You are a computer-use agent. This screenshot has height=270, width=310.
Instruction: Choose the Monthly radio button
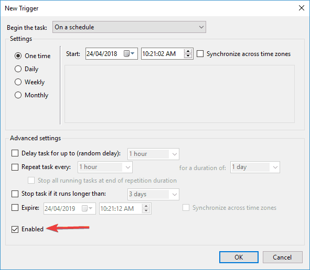pyautogui.click(x=18, y=95)
